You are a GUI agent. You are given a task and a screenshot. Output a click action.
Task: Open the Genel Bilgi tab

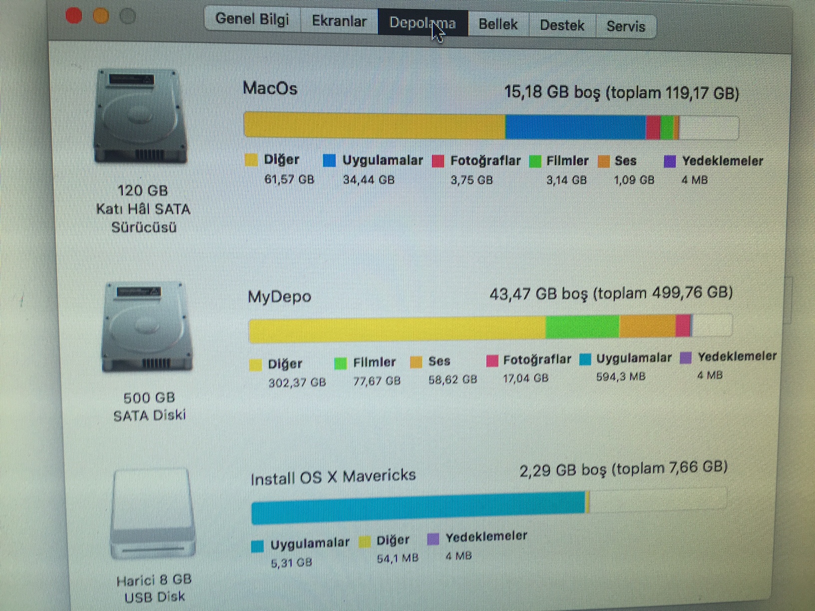click(x=253, y=19)
